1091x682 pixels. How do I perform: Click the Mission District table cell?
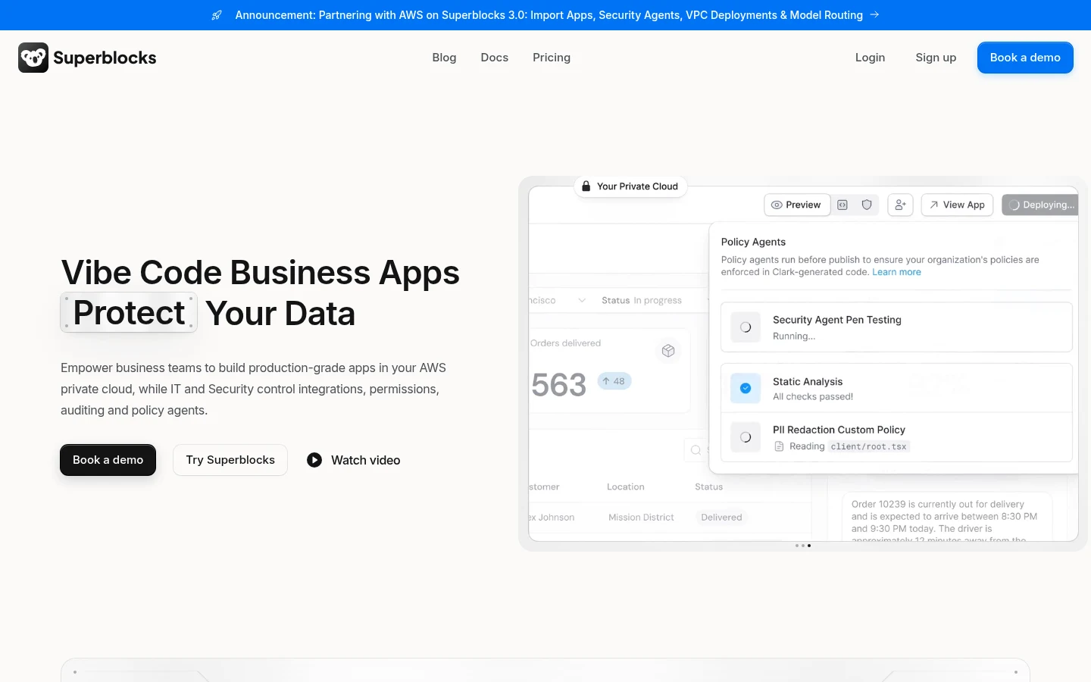point(641,518)
